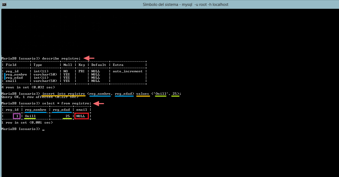
Task: Click the red arrow beside select statement
Action: (99, 103)
